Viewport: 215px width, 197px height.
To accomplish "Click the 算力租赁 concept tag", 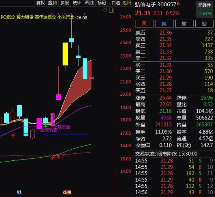I will pos(25,17).
